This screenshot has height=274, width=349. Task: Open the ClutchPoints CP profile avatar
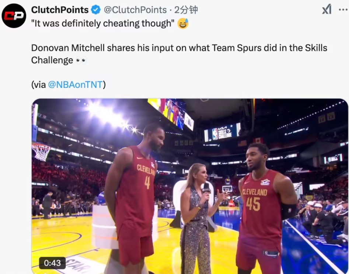point(14,15)
